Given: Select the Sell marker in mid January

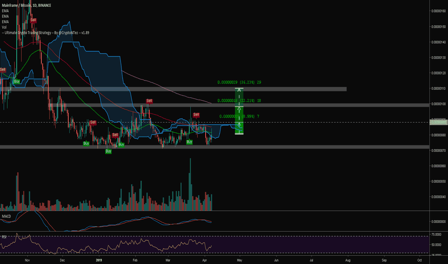Looking at the screenshot, I should click(115, 135).
